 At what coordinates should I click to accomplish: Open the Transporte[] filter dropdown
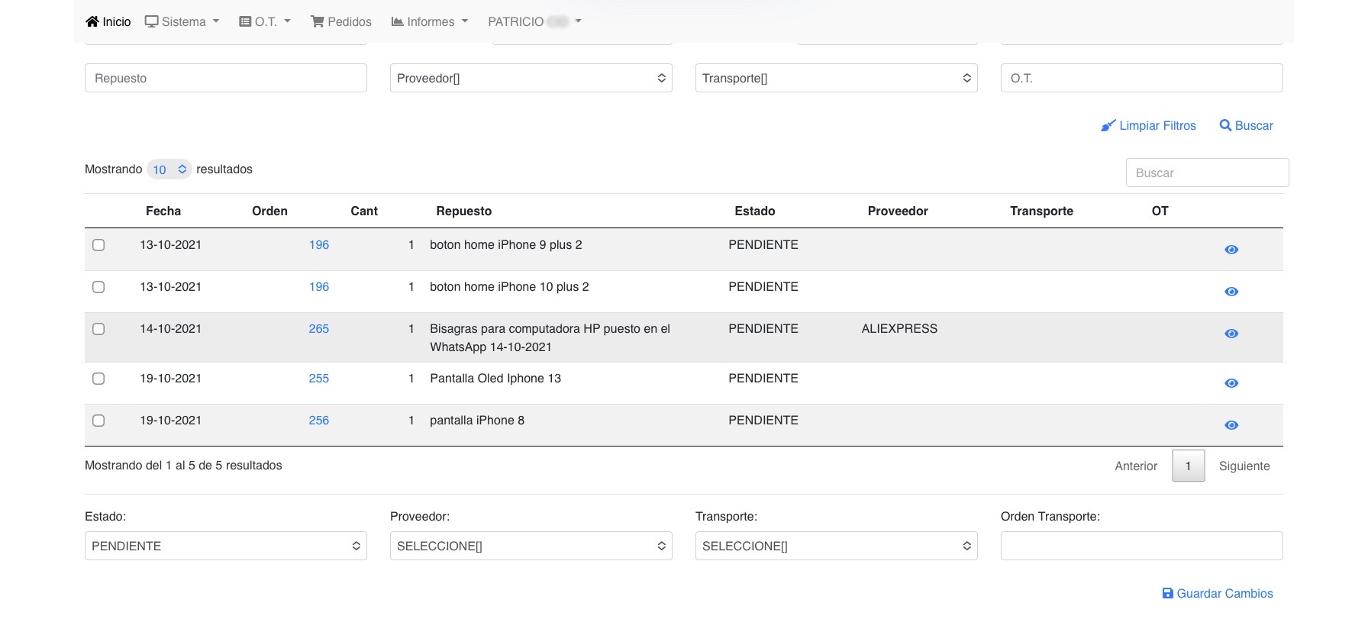pyautogui.click(x=837, y=78)
